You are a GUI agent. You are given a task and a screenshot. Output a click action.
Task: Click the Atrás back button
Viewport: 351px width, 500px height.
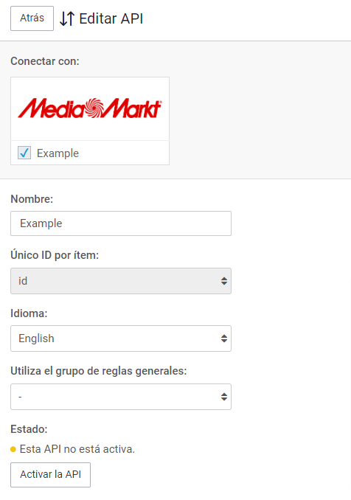point(32,18)
